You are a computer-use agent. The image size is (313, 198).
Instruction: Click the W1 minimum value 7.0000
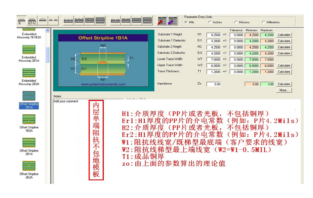tap(252, 59)
